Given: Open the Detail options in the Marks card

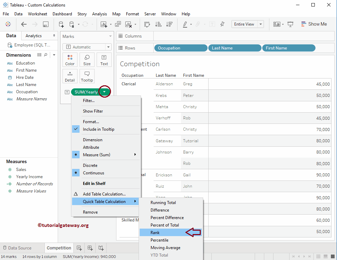Looking at the screenshot, I should point(70,76).
